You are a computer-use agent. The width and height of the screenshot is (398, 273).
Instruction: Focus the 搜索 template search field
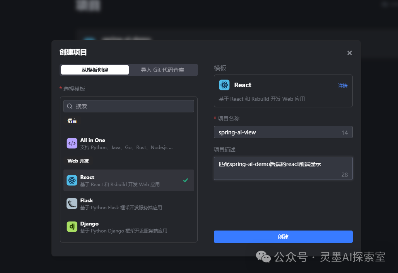coord(129,106)
